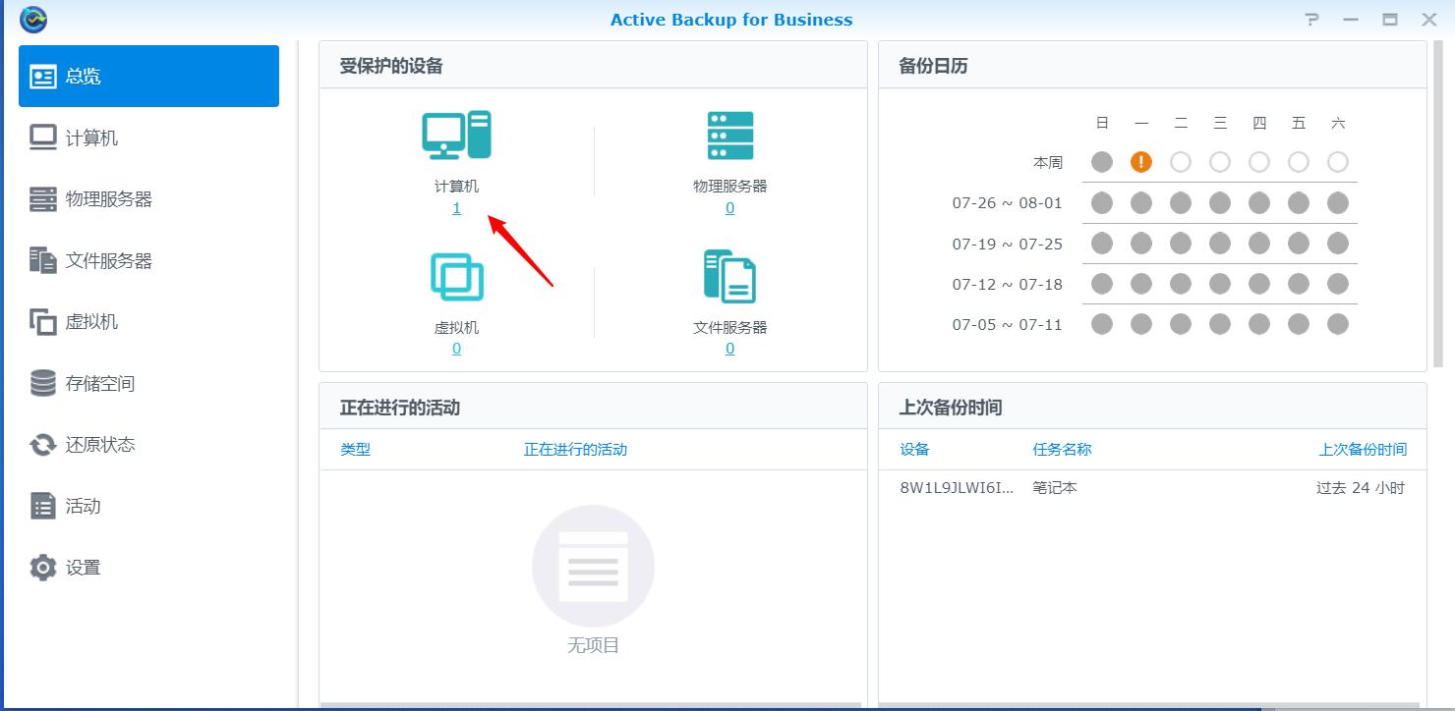Image resolution: width=1455 pixels, height=711 pixels.
Task: Click the 总览 overview sidebar icon
Action: (x=43, y=77)
